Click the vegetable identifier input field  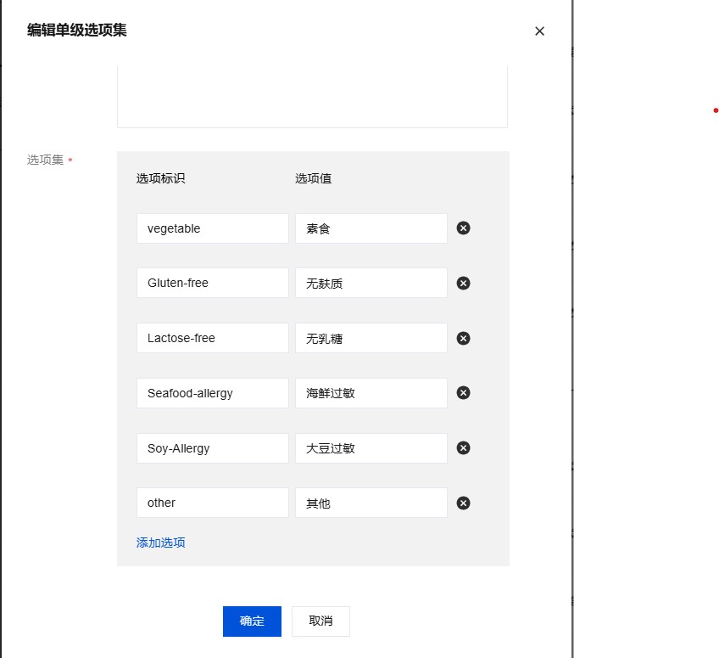coord(212,228)
